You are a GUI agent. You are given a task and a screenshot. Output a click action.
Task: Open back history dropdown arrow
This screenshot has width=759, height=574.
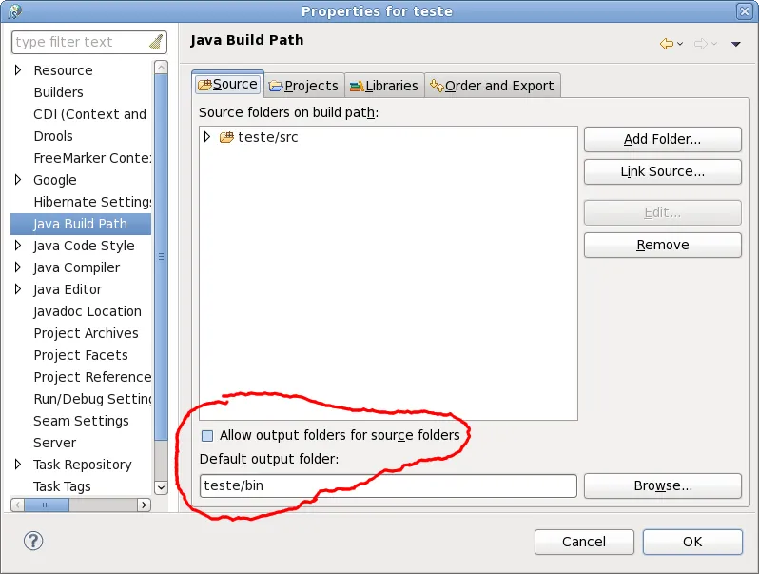tap(680, 44)
